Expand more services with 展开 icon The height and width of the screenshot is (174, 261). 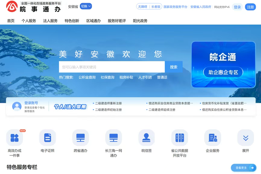tap(246, 138)
